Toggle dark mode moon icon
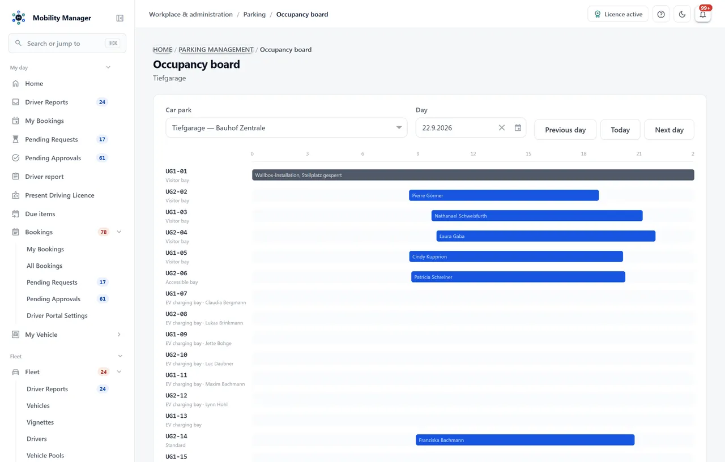The height and width of the screenshot is (462, 725). tap(682, 15)
